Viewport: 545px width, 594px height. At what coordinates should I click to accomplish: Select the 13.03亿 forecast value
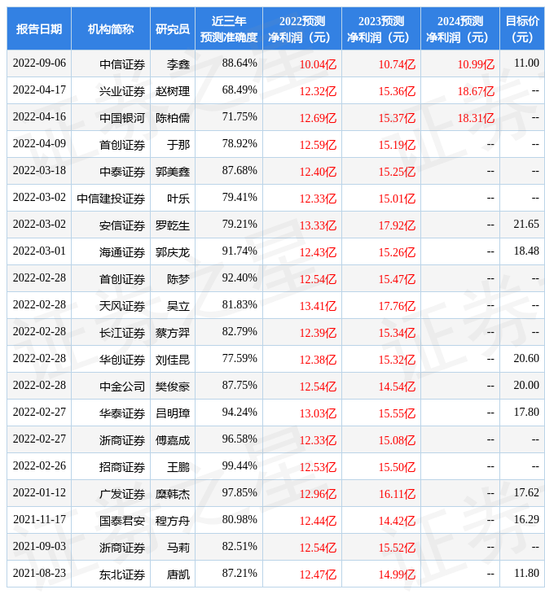coord(318,413)
